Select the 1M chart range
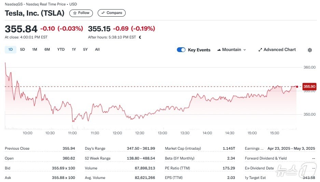This screenshot has height=182, width=320. point(34,49)
